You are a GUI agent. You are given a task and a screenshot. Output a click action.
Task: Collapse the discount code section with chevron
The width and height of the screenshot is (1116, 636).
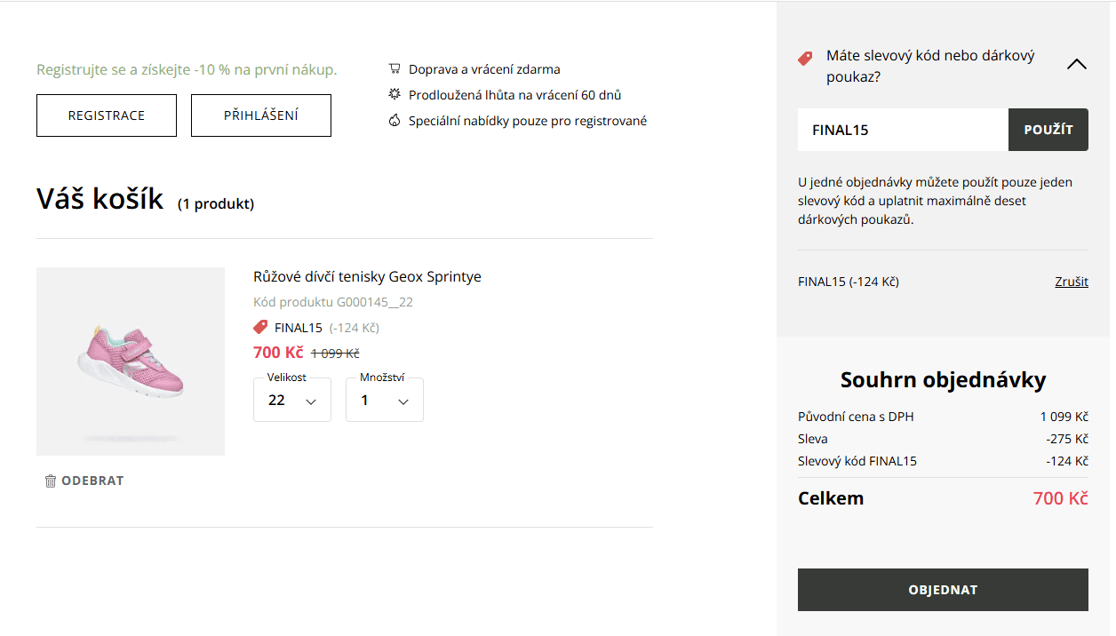(x=1077, y=64)
